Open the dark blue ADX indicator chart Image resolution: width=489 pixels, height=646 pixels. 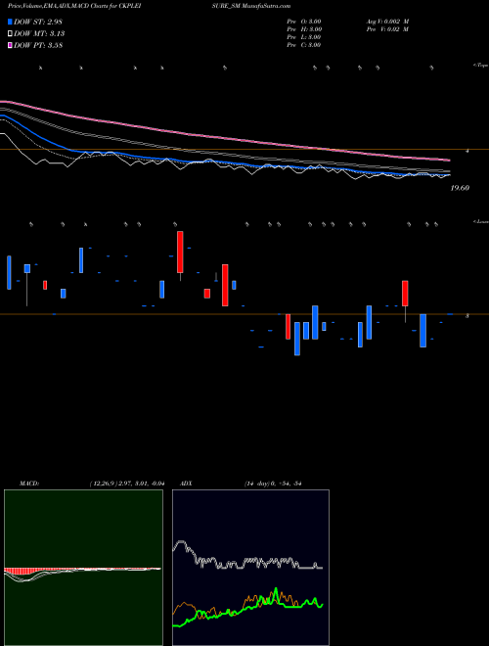click(250, 568)
